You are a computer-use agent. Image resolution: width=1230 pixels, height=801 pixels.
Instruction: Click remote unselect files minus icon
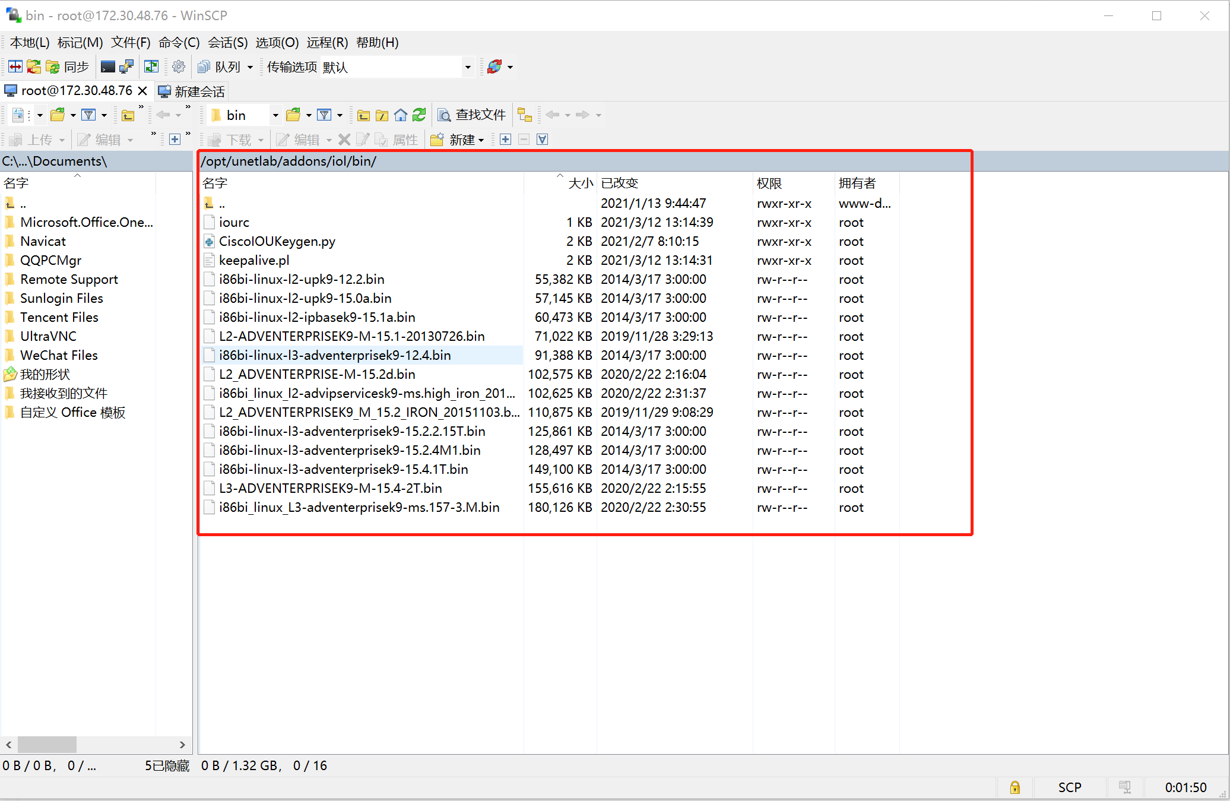524,140
